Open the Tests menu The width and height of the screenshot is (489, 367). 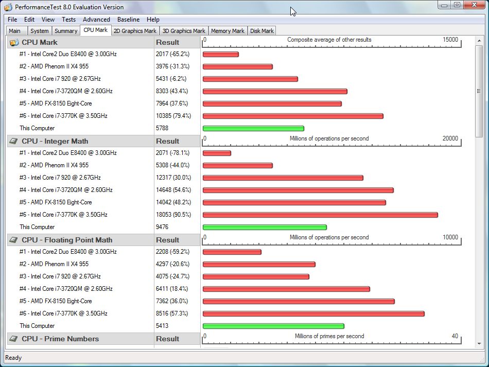pos(68,20)
